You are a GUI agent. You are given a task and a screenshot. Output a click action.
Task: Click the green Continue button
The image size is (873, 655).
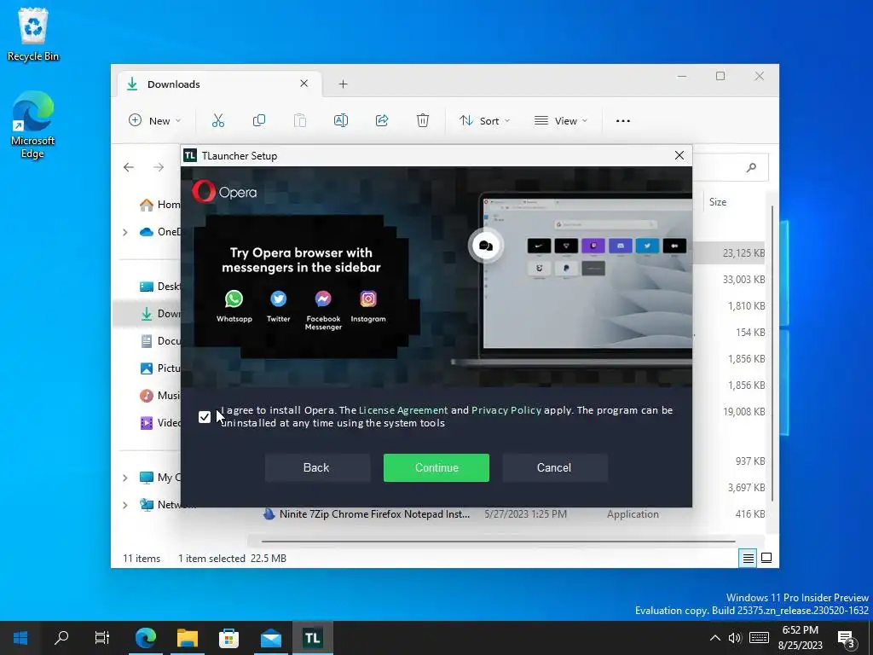[436, 467]
